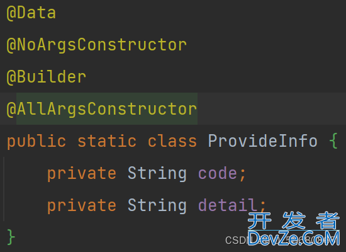Viewport: 346px width, 252px height.
Task: Click 'private' before String detail
Action: pyautogui.click(x=82, y=205)
